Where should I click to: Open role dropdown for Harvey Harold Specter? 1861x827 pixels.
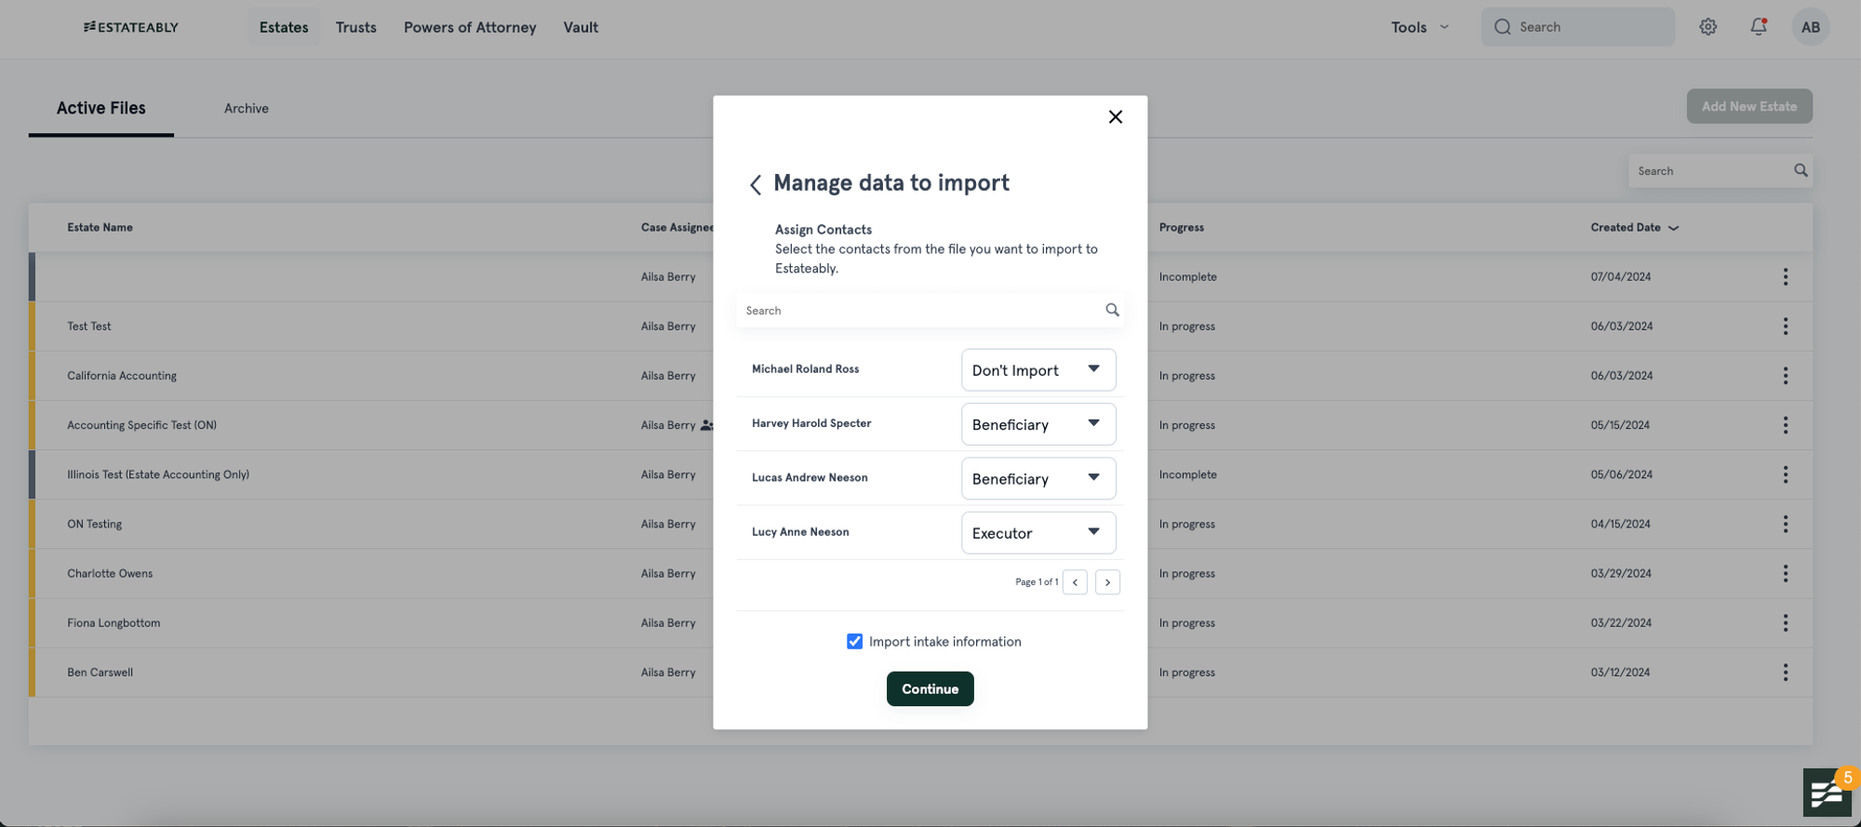(x=1038, y=424)
